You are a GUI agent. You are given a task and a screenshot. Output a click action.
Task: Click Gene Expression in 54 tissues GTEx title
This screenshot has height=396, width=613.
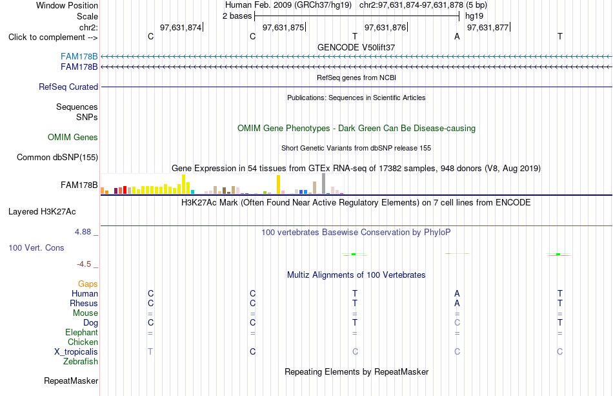point(356,168)
